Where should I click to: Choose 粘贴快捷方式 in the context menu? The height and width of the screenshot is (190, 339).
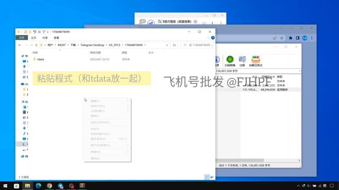108,134
